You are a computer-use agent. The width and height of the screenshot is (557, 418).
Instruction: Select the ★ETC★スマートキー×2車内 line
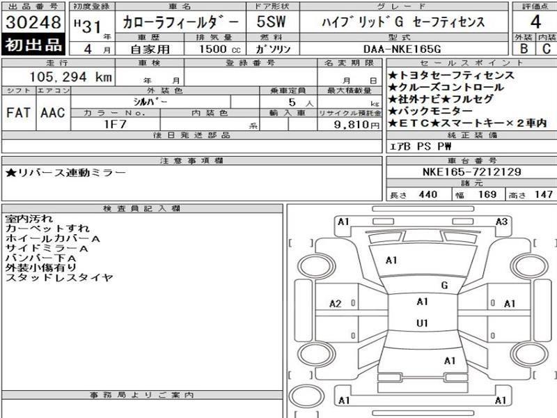tap(467, 123)
